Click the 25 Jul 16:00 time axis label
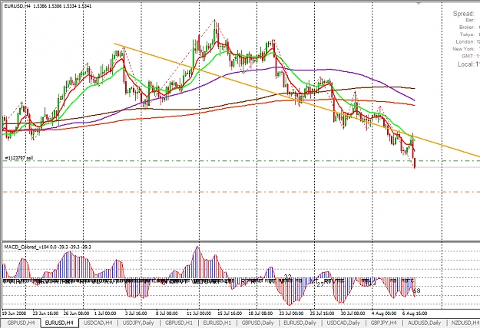 click(x=322, y=313)
